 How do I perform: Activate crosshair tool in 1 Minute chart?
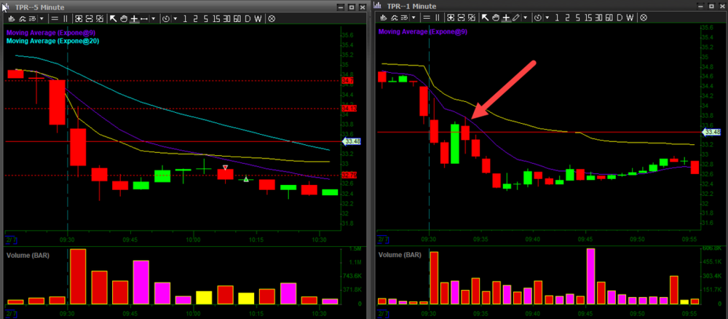click(505, 18)
